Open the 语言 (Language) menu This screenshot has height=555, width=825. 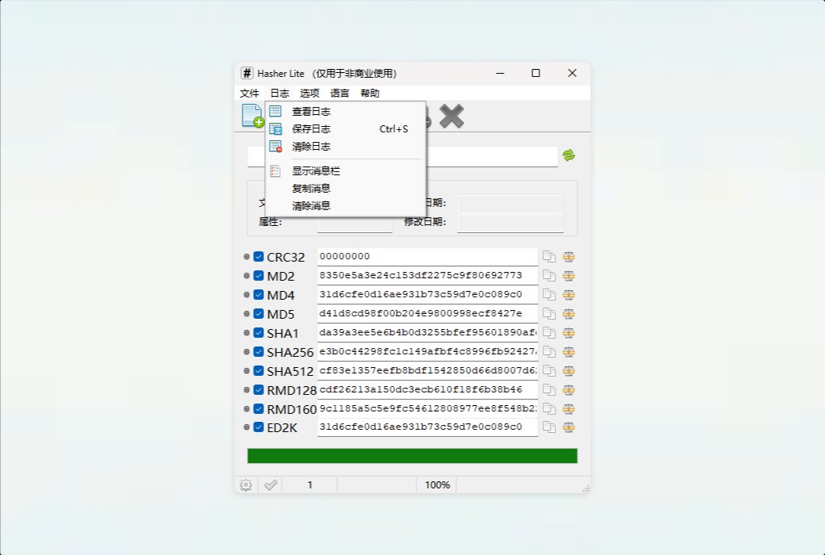(340, 93)
